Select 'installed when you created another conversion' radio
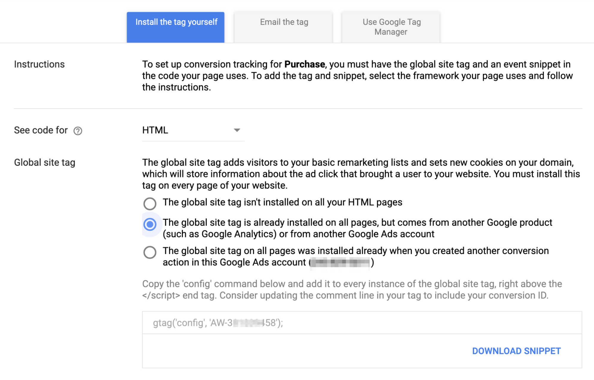Screen dimensions: 594x380 click(x=150, y=252)
